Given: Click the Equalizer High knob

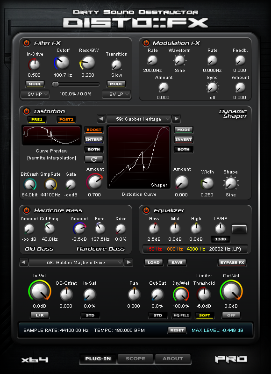Looking at the screenshot, I should point(196,229).
